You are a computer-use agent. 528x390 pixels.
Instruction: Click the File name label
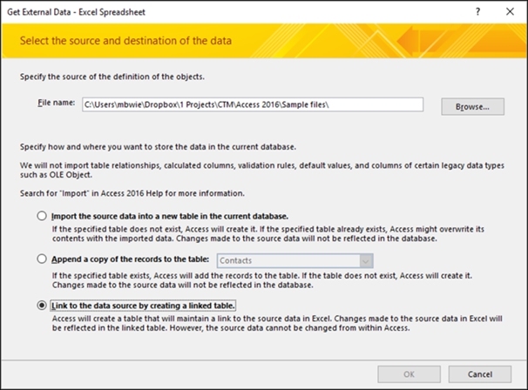[57, 103]
